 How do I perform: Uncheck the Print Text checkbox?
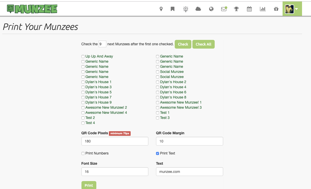click(x=158, y=153)
